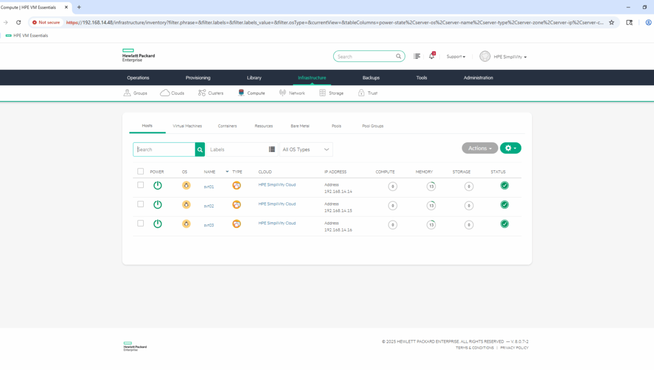The height and width of the screenshot is (370, 654).
Task: Tick the svr02 row checkbox
Action: tap(141, 204)
